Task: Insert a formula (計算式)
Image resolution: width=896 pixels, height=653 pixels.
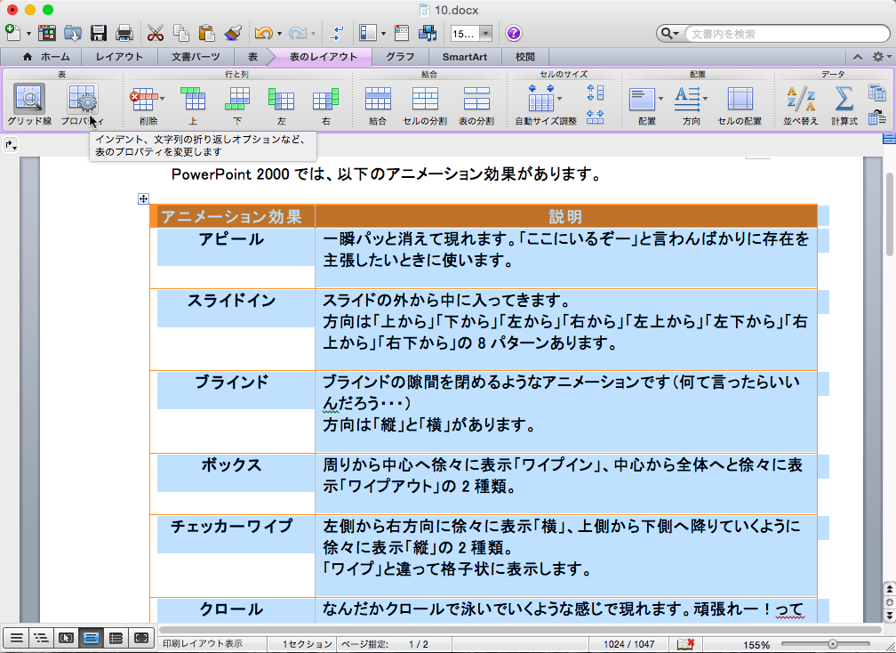Action: 844,105
